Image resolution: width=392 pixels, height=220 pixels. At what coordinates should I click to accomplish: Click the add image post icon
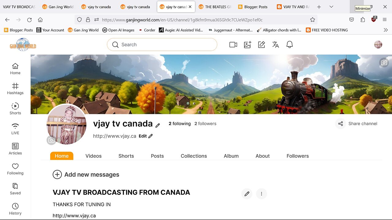[x=247, y=45]
